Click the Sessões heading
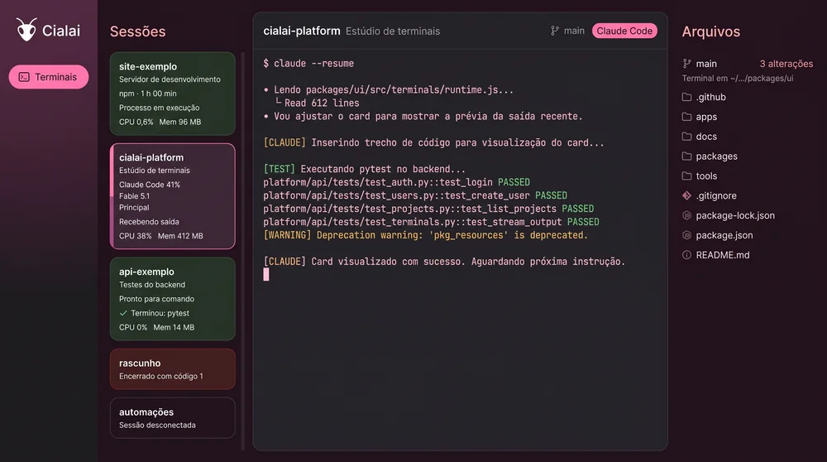This screenshot has width=827, height=462. point(137,31)
